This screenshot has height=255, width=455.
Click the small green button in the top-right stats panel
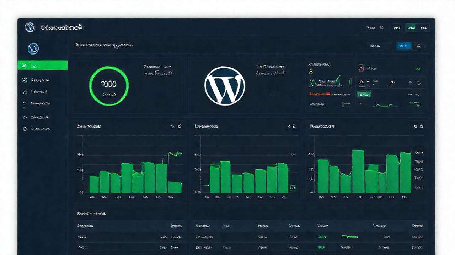(x=364, y=94)
